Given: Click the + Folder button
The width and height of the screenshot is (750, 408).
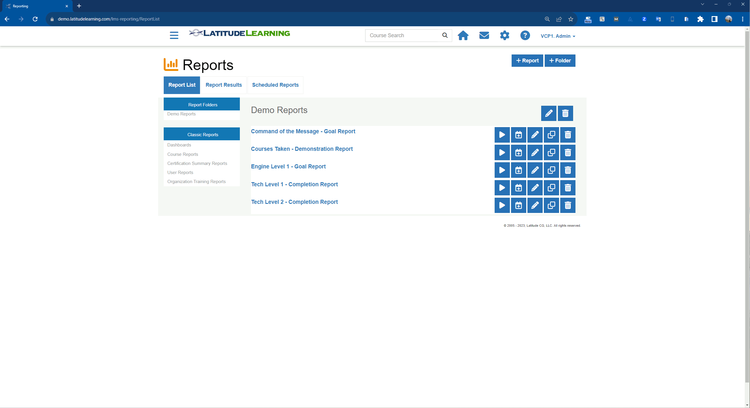Looking at the screenshot, I should click(x=560, y=61).
